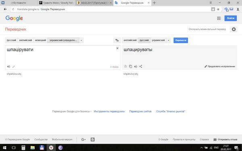Image resolution: width=242 pixels, height=151 pixels.
Task: Click the Google logo
Action: coord(14,18)
